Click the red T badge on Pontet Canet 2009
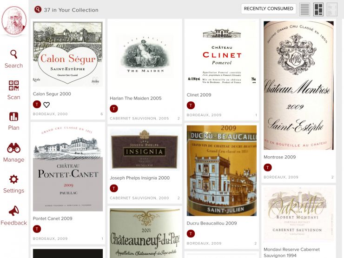 pos(37,229)
